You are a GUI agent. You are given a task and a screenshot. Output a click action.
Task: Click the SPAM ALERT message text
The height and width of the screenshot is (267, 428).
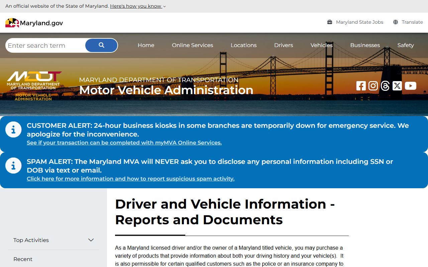pyautogui.click(x=210, y=166)
